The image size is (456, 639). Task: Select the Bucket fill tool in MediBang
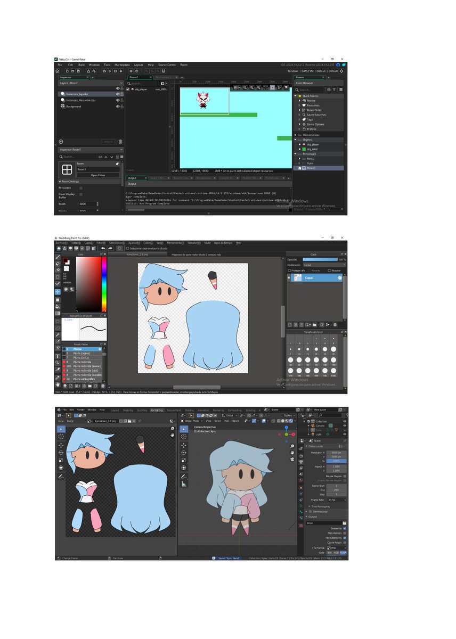click(x=58, y=307)
